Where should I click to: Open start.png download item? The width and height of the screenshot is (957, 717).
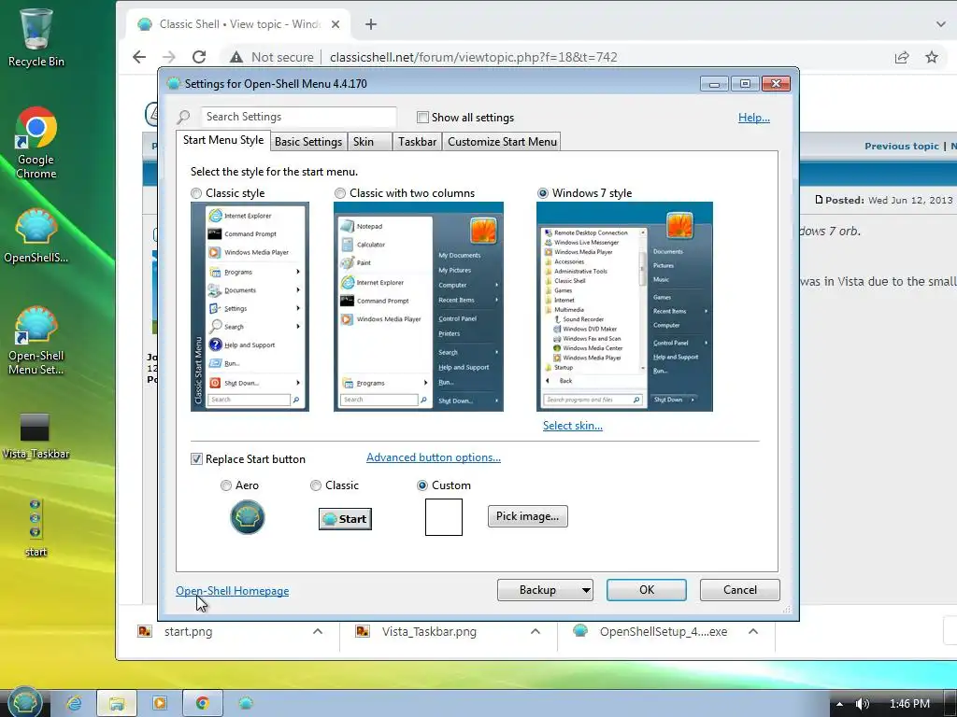tap(188, 632)
